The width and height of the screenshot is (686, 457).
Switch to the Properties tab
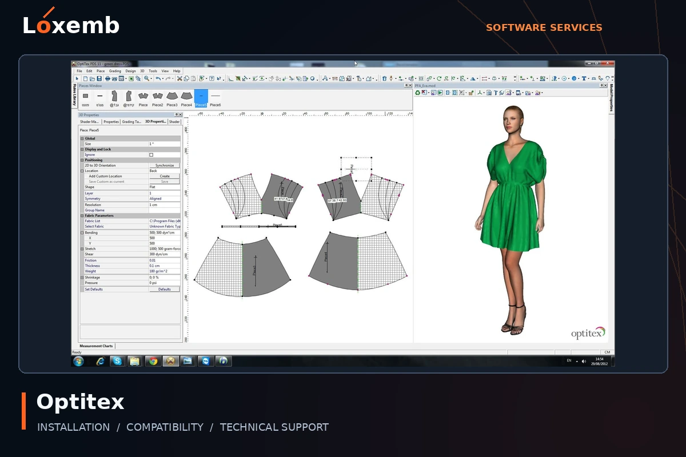tap(111, 122)
